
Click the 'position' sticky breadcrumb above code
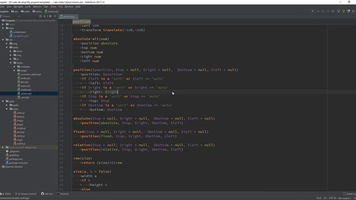82,22
